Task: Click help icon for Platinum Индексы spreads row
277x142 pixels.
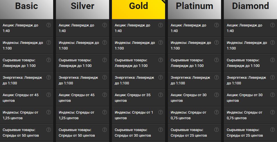Action: click(217, 112)
